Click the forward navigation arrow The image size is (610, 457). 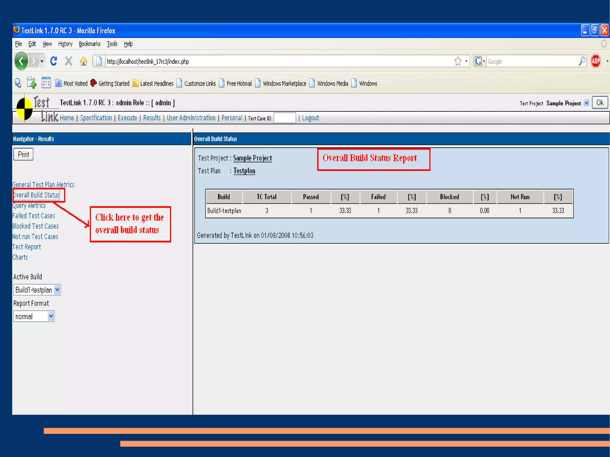click(x=34, y=62)
